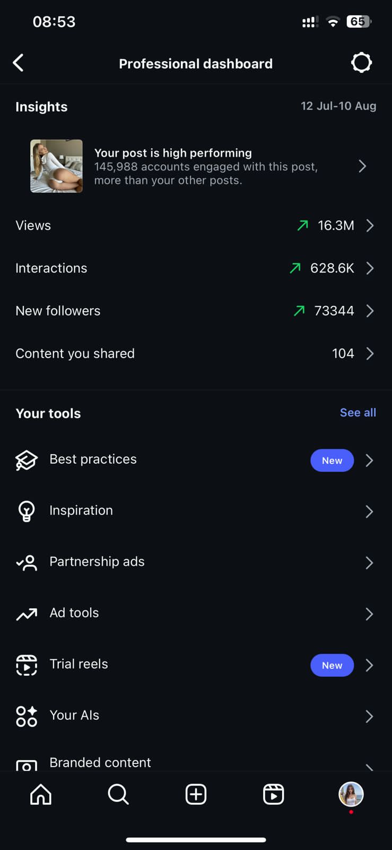This screenshot has width=392, height=850.
Task: Tap See all tools link
Action: point(358,413)
